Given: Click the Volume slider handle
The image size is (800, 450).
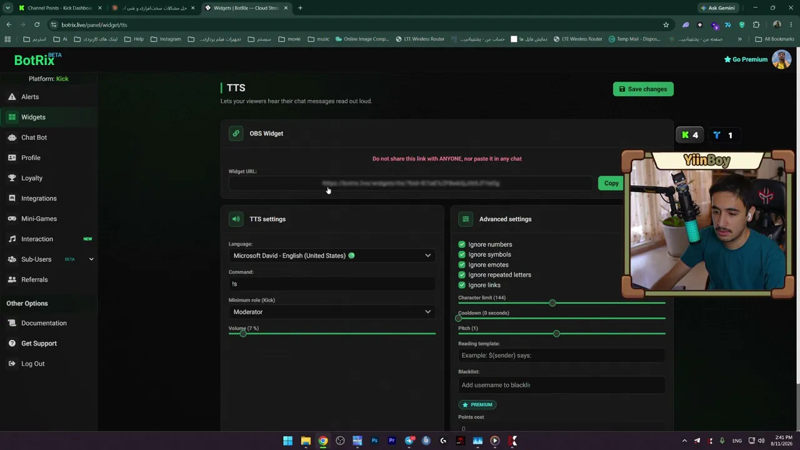Looking at the screenshot, I should coord(243,334).
